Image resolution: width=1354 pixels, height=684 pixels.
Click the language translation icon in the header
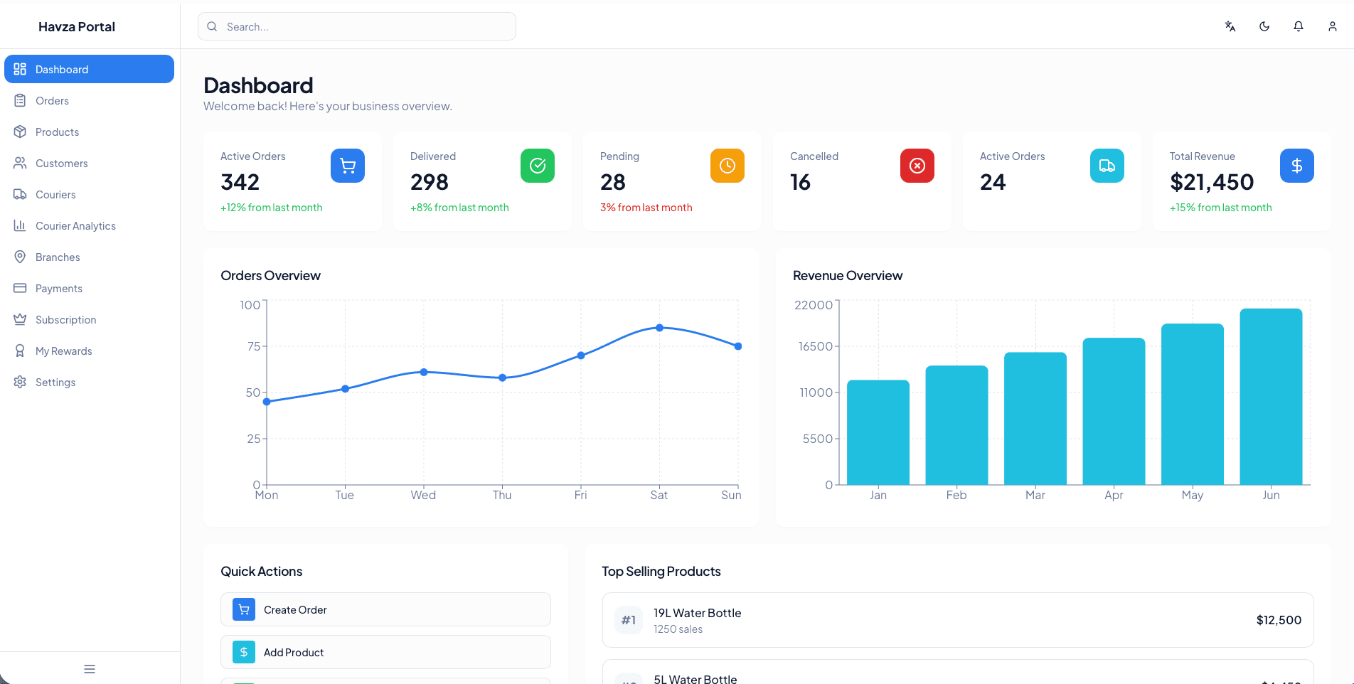tap(1230, 26)
